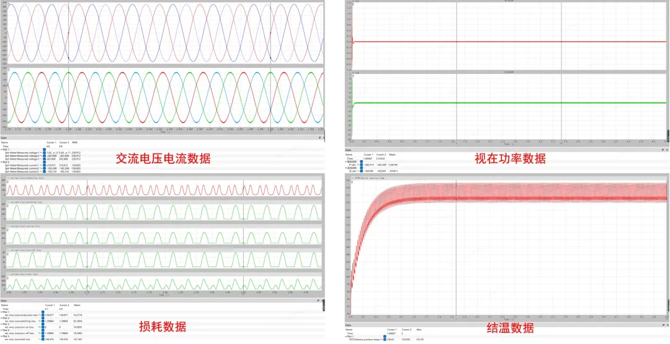Toggle Measured current:3 visibility checkbox
Viewport: 670px width, 344px height.
coord(45,171)
